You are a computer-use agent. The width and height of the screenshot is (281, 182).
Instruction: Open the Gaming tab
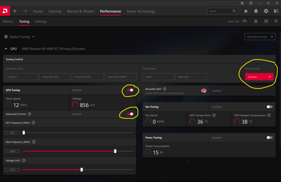(x=55, y=11)
